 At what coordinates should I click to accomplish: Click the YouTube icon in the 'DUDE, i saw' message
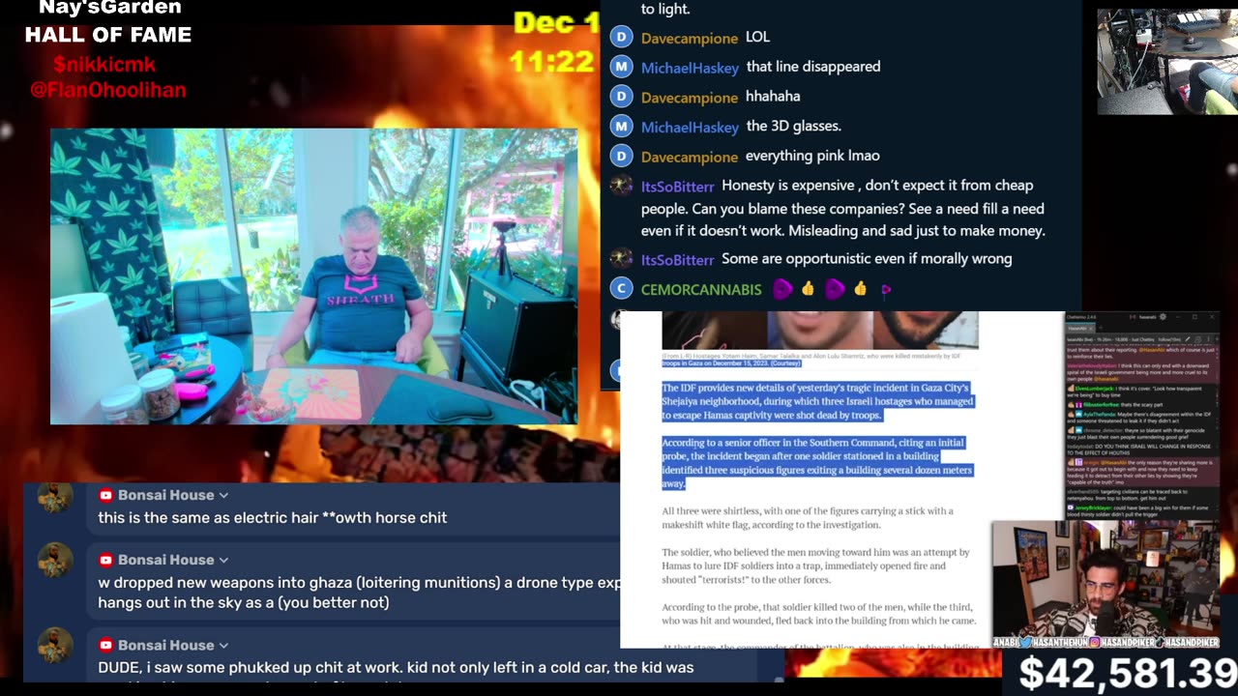point(106,645)
